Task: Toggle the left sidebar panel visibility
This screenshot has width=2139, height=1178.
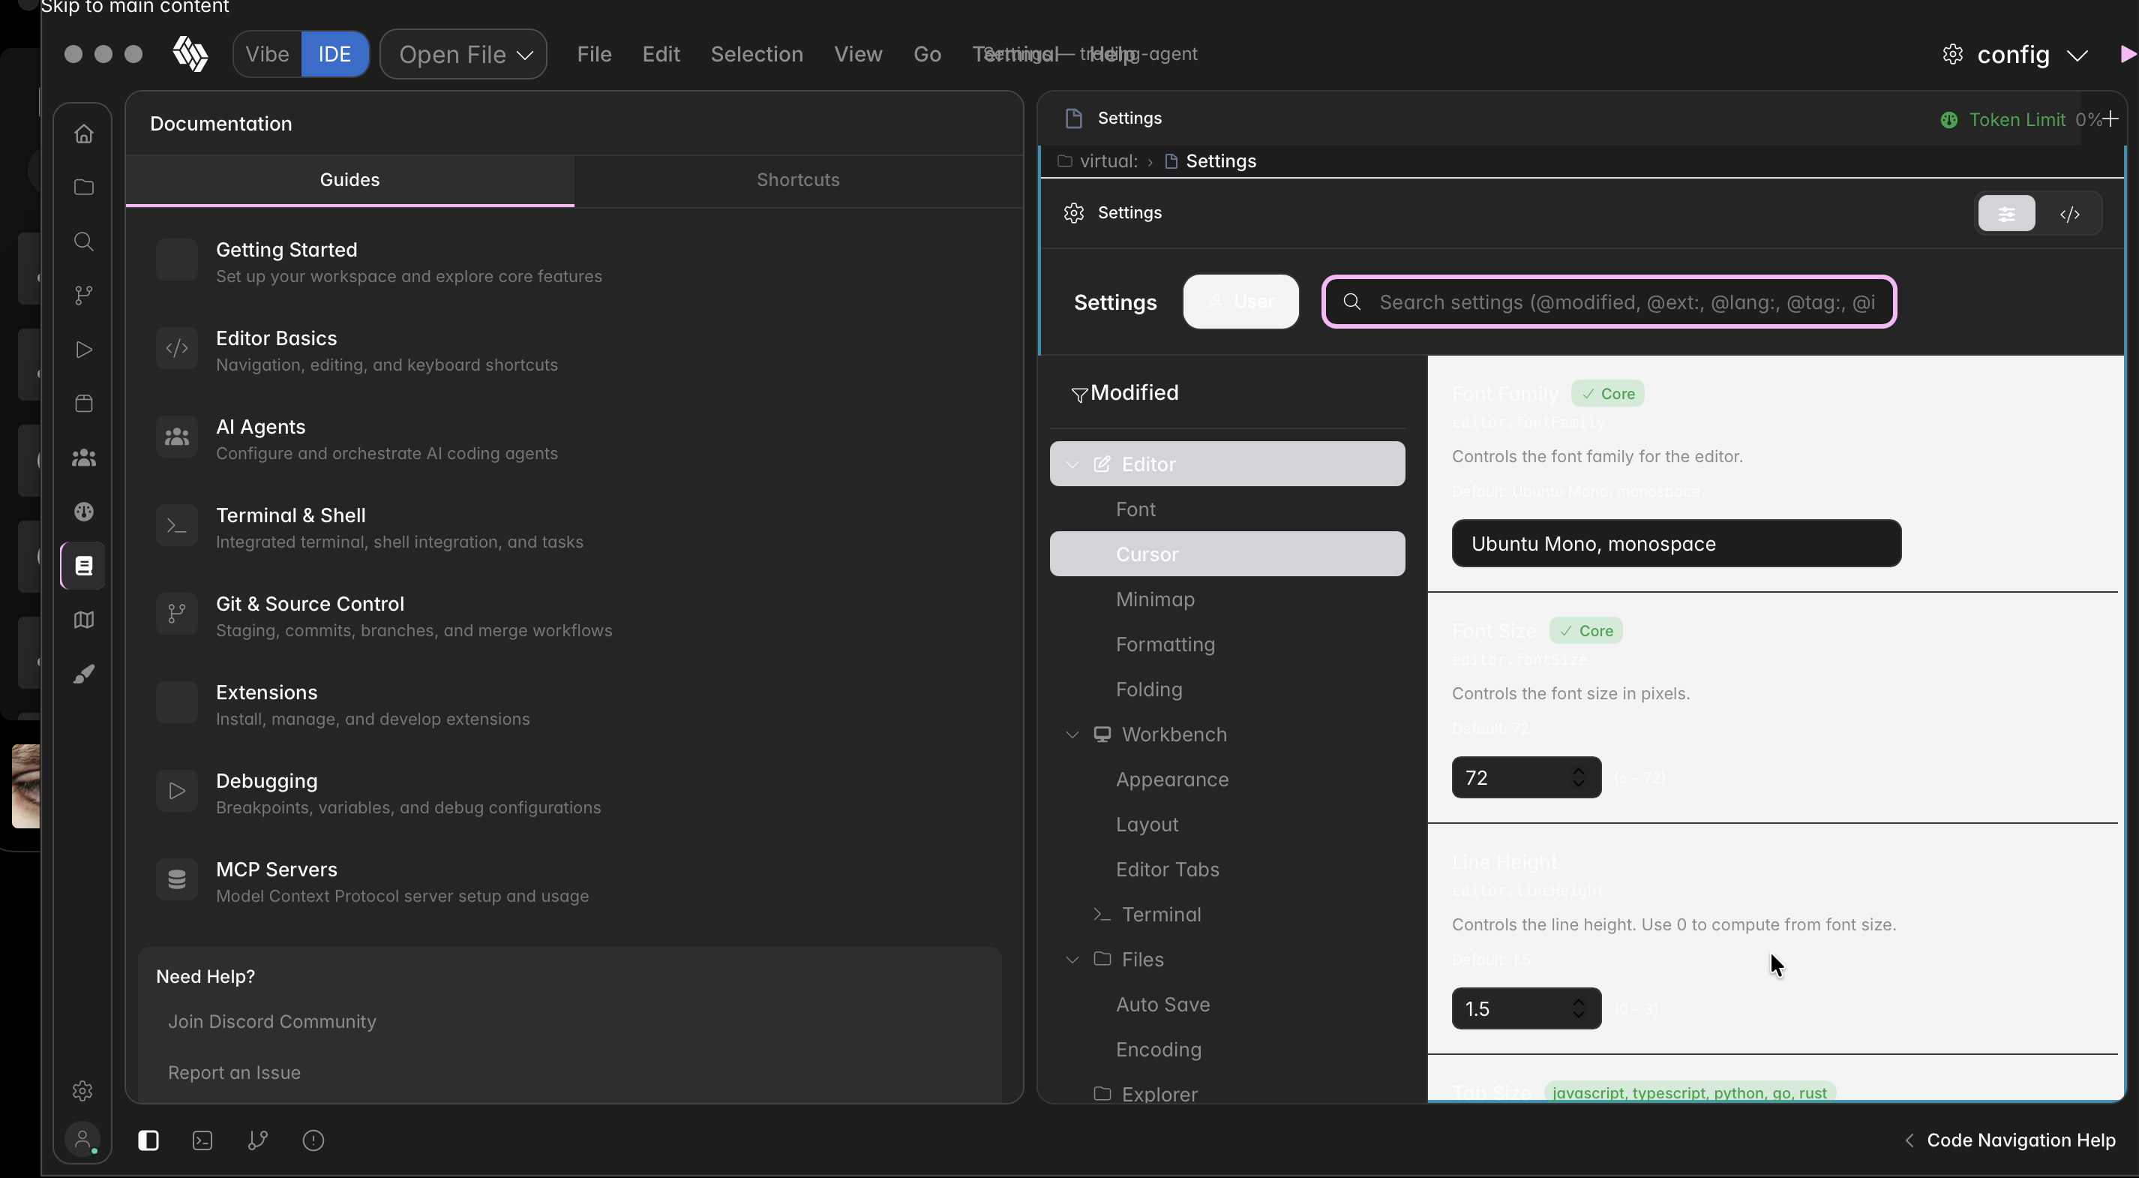Action: pyautogui.click(x=148, y=1140)
